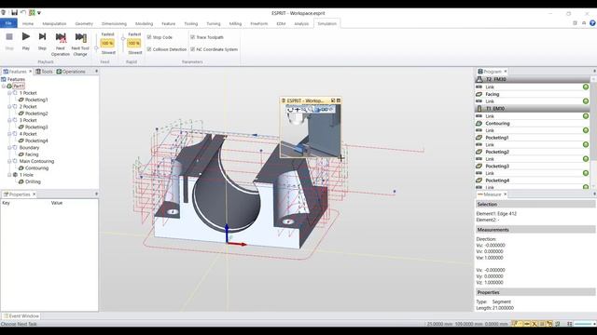Toggle the Collision Detection checkbox

[149, 49]
